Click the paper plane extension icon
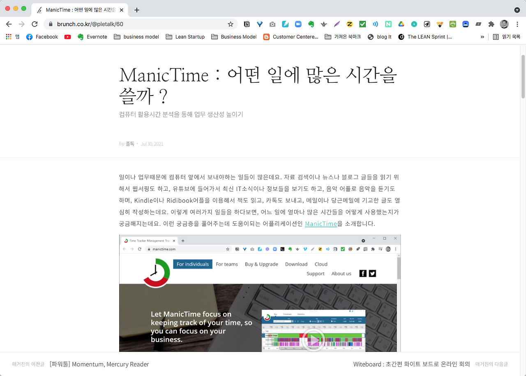 pyautogui.click(x=427, y=24)
